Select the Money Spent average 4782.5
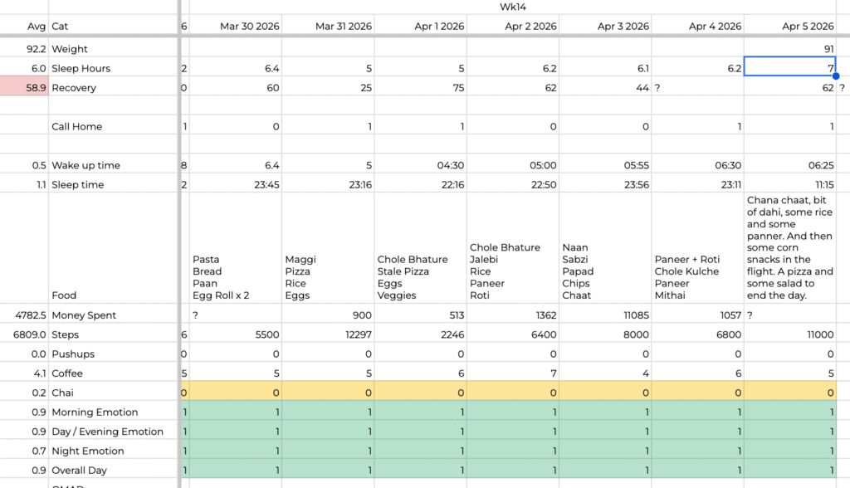850x488 pixels. tap(24, 315)
